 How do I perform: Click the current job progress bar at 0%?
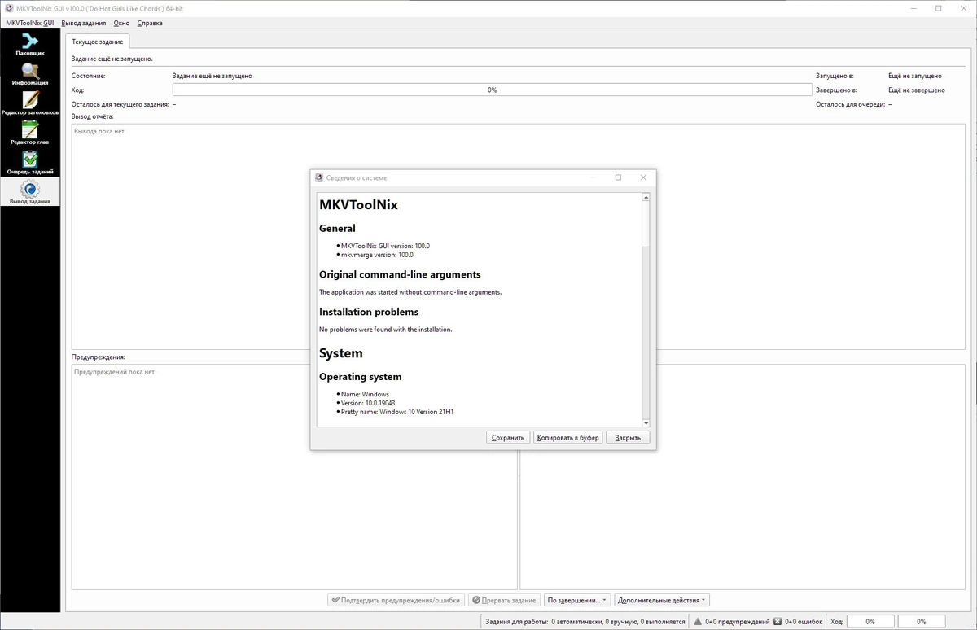click(493, 90)
